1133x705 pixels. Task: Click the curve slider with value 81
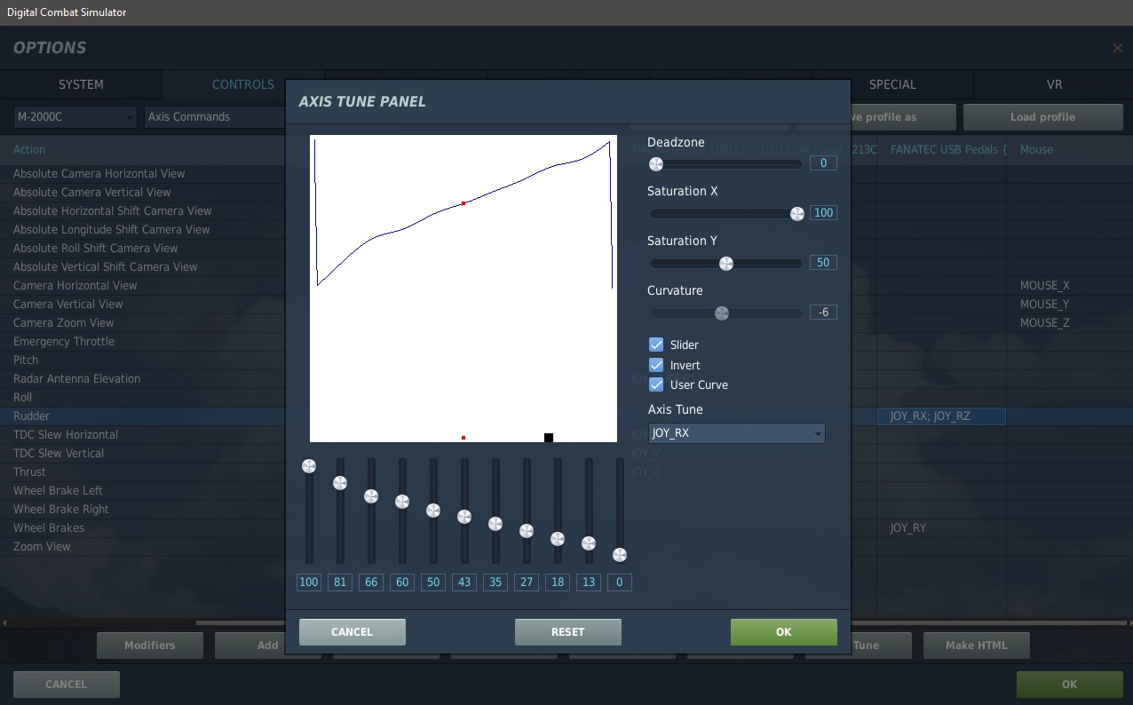[x=340, y=483]
